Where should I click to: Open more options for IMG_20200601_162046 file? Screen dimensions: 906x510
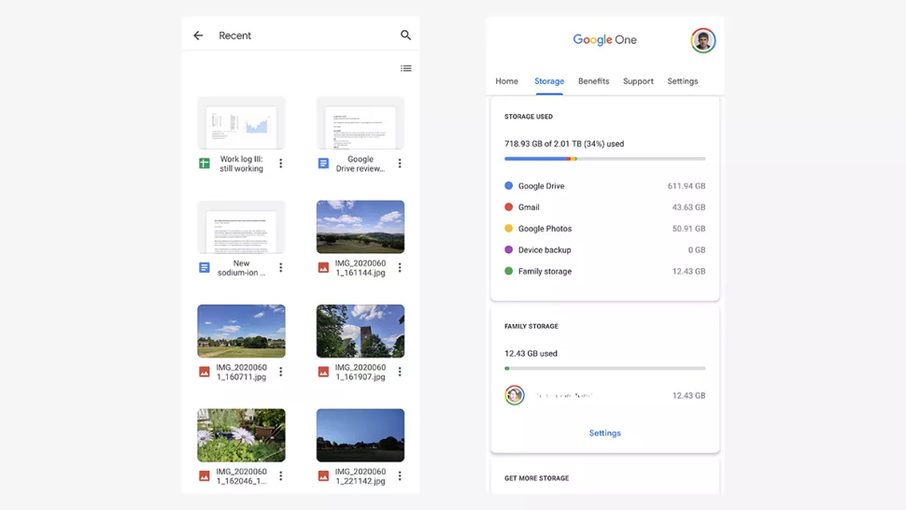(281, 476)
